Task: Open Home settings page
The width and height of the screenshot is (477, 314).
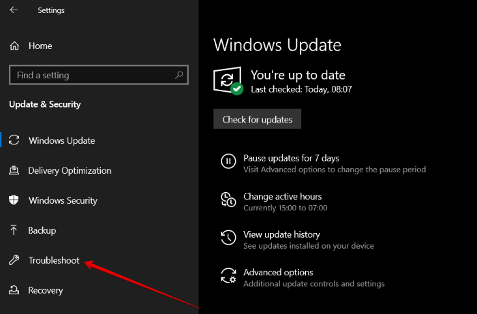Action: [40, 46]
